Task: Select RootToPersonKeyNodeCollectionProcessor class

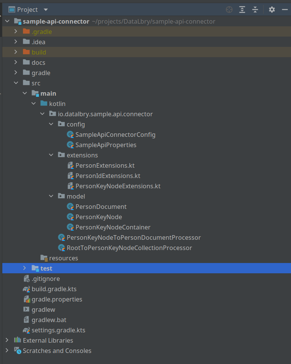Action: (x=129, y=248)
